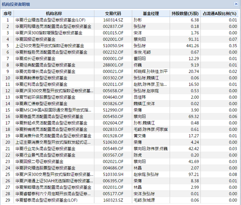241x205 pixels.
Task: Select 华夏红利混合型证券投资基金
Action: click(120, 84)
